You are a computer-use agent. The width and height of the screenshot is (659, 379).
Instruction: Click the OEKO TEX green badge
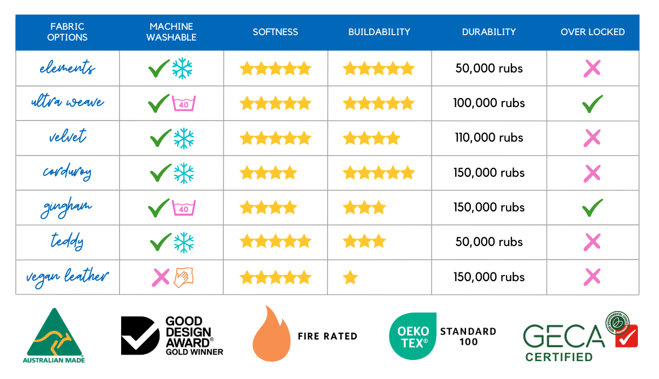click(x=412, y=336)
